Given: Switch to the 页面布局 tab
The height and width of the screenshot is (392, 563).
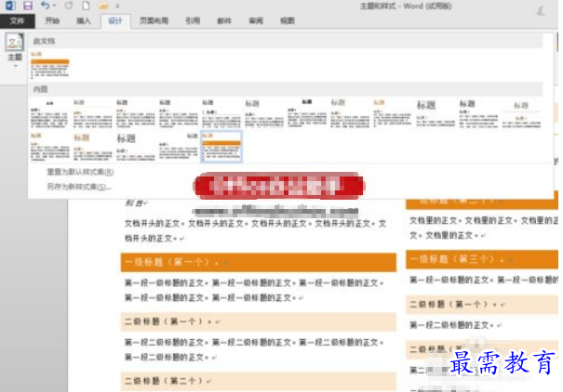Looking at the screenshot, I should 154,20.
